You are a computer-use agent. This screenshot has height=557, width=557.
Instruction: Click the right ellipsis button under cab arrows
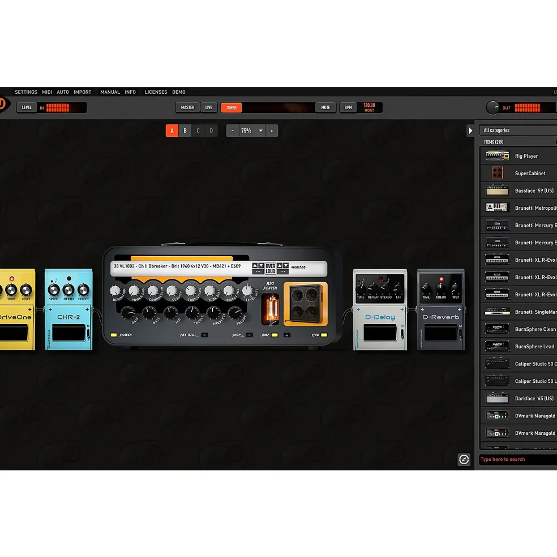coord(283,272)
